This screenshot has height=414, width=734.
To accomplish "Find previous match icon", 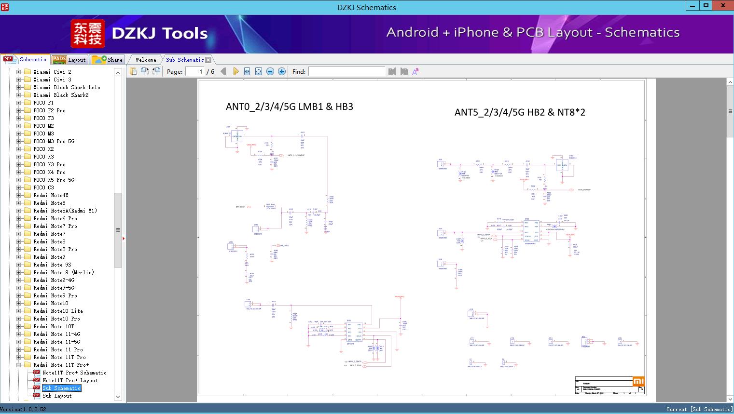I will point(392,71).
